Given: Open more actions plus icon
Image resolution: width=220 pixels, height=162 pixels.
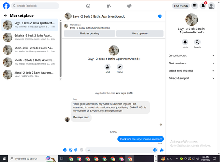Looking at the screenshot, I should pyautogui.click(x=65, y=150).
